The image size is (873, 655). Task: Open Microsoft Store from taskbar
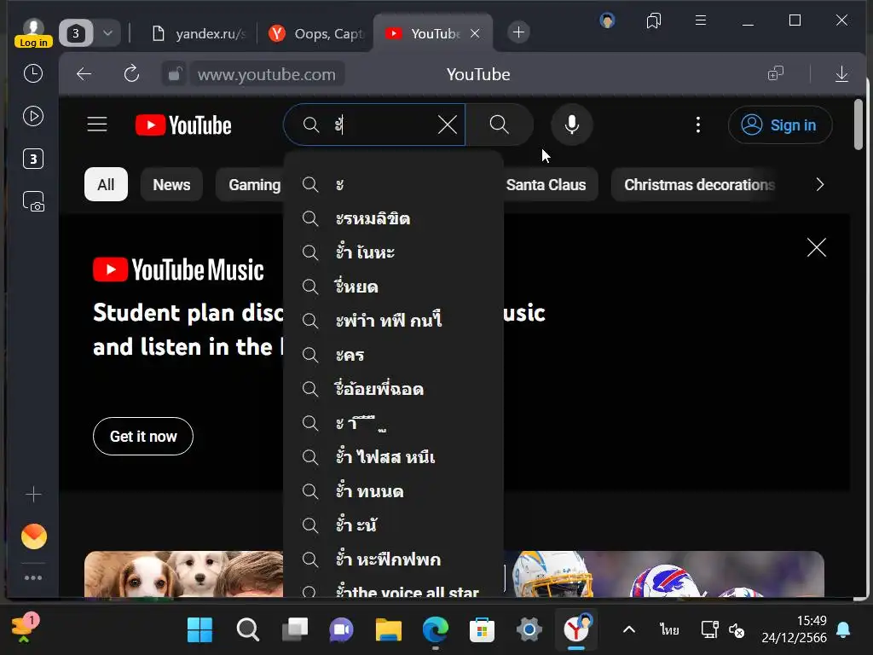coord(483,630)
